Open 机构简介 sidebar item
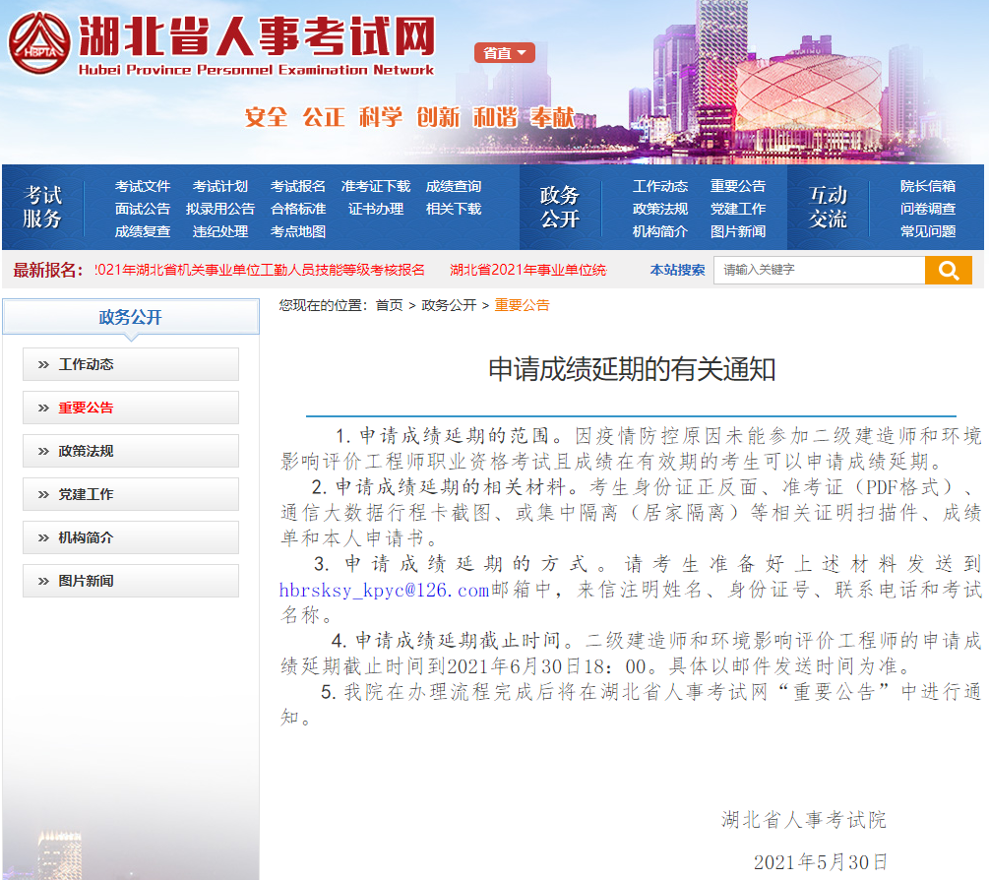This screenshot has width=989, height=880. tap(131, 537)
